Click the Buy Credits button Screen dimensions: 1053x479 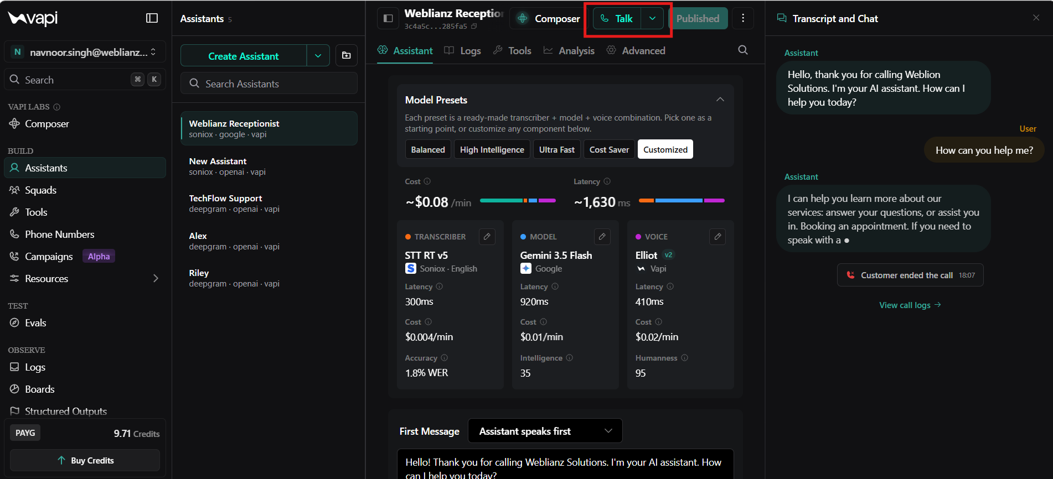[x=85, y=460]
